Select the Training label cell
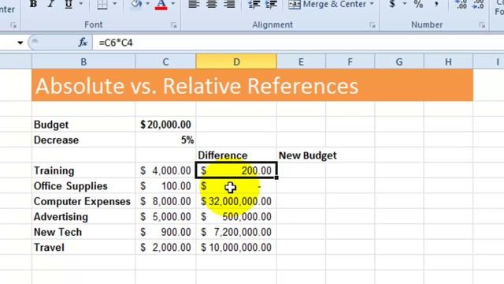This screenshot has height=284, width=504. [x=83, y=170]
